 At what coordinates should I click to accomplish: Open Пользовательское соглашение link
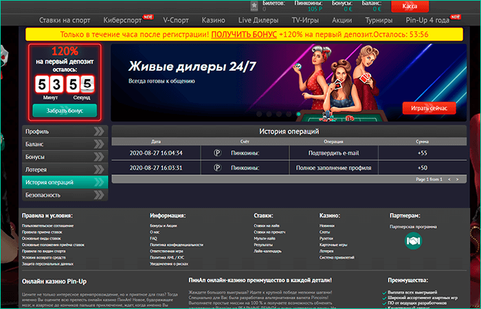click(47, 226)
